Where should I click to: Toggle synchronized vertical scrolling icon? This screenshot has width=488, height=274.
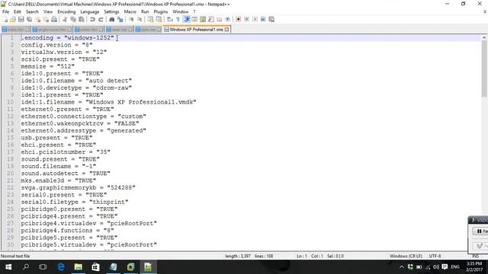coord(151,19)
